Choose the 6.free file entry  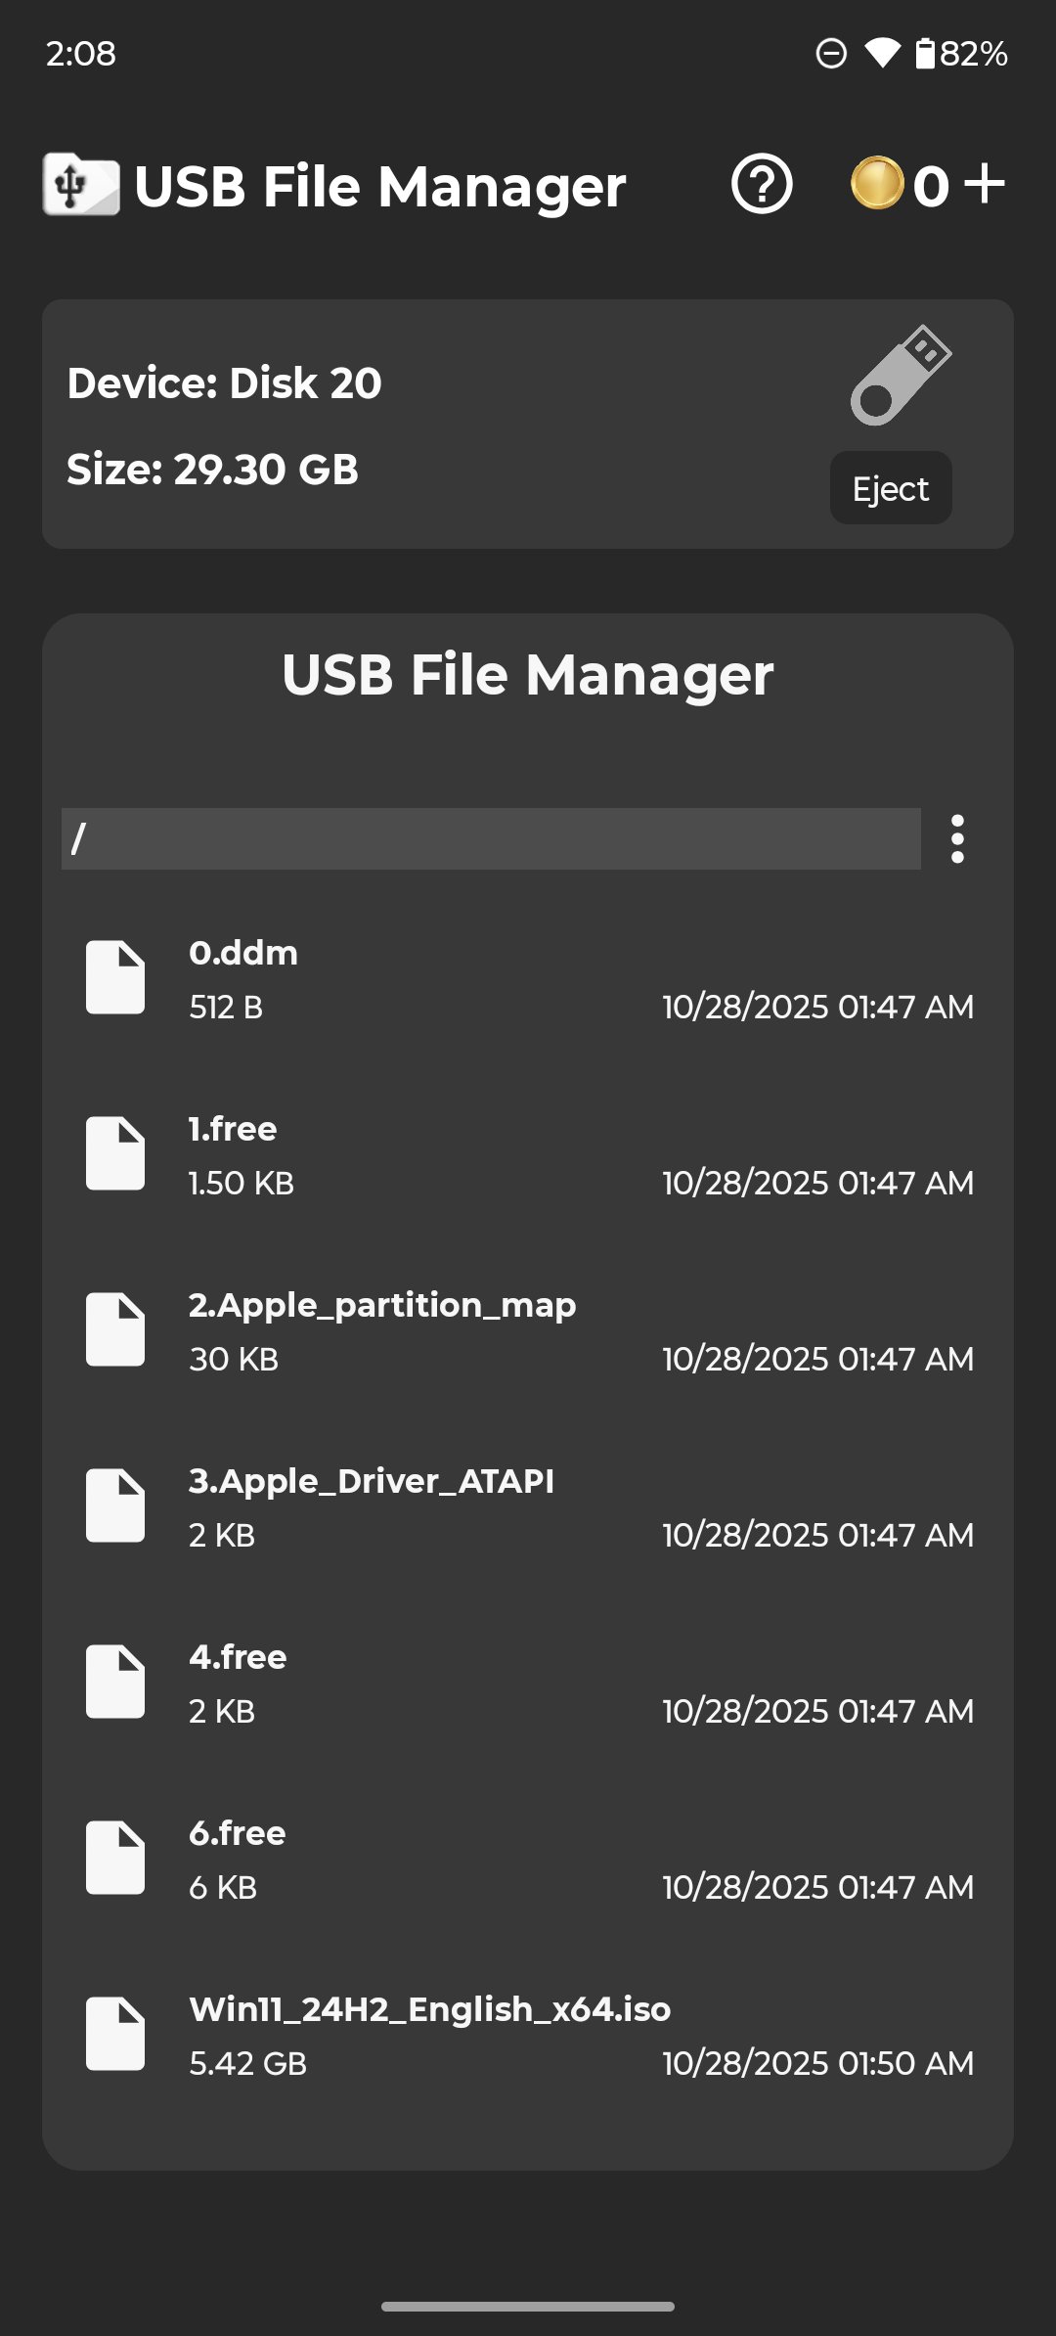[237, 1834]
